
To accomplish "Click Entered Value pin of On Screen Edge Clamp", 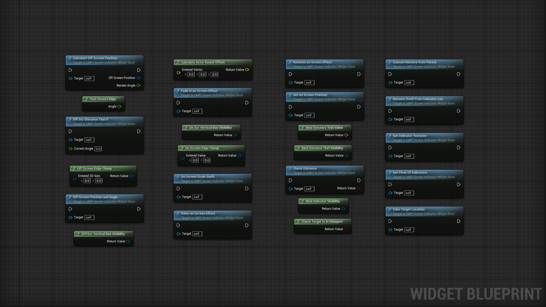I will pos(183,158).
